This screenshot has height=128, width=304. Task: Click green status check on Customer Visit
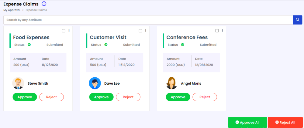coord(106,45)
